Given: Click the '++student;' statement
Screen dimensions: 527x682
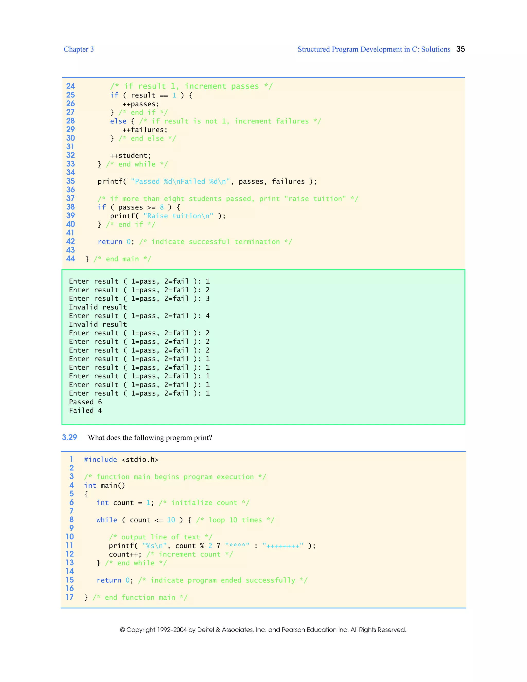Looking at the screenshot, I should (x=130, y=155).
